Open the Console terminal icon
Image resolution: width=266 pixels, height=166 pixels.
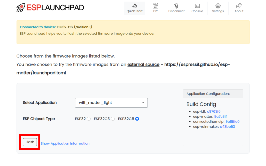[197, 6]
